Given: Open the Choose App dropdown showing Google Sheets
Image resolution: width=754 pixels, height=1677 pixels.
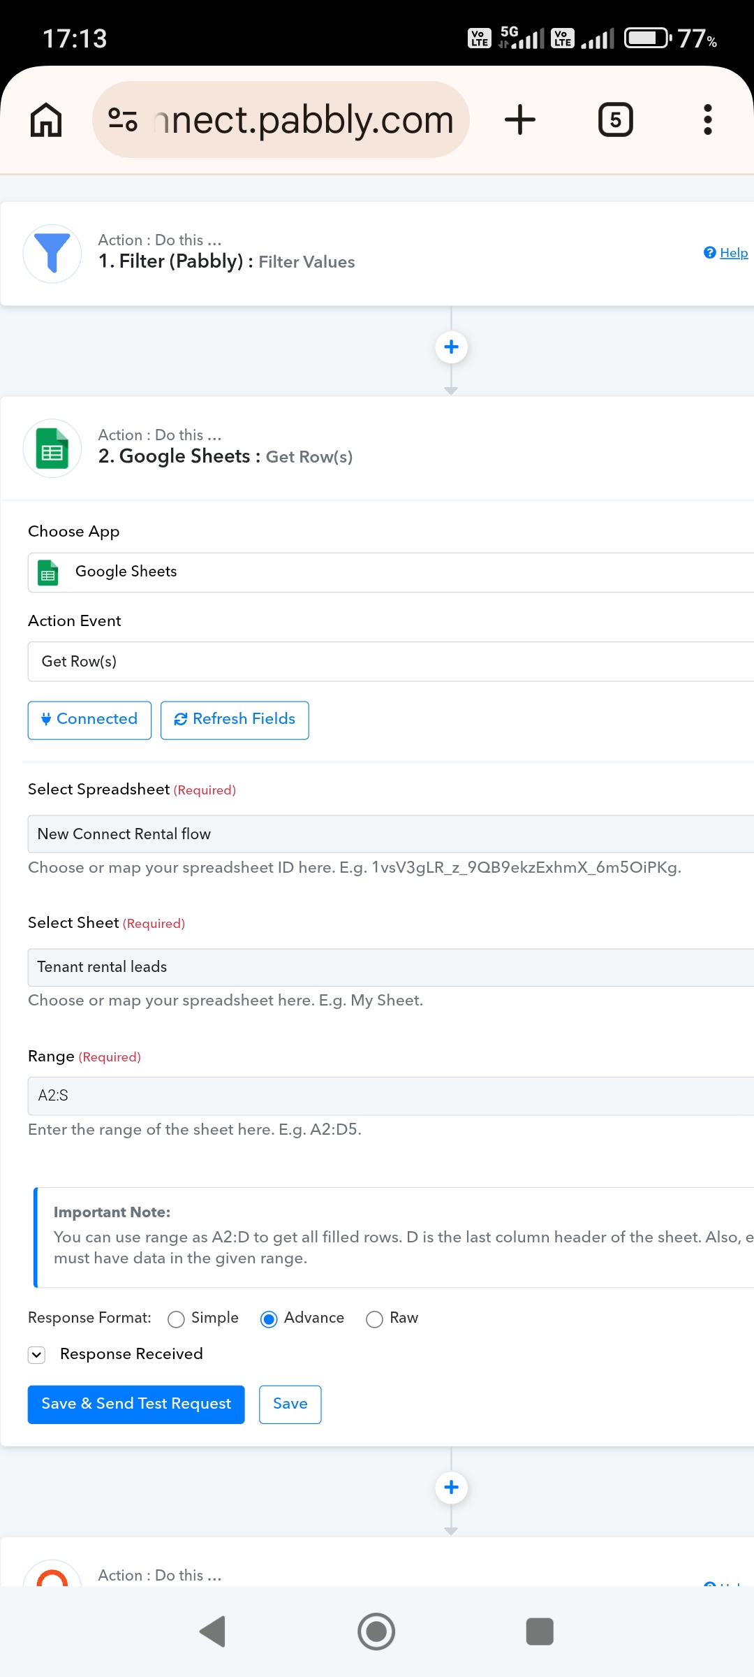Looking at the screenshot, I should point(391,572).
